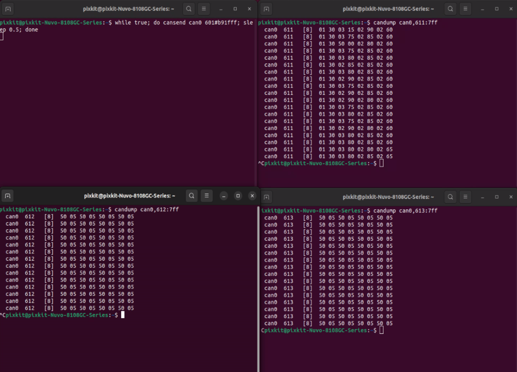Search in the candump 611 terminal
Viewport: 517px width, 372px height.
click(450, 9)
